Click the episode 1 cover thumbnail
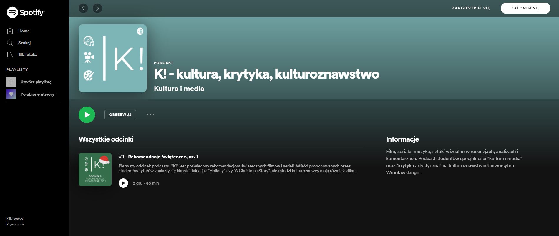 click(x=95, y=169)
